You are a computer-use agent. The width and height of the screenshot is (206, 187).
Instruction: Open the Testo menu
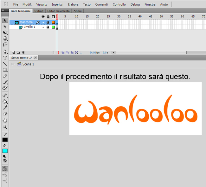point(87,4)
